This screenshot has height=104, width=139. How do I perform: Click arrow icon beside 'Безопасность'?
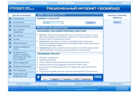(10, 22)
